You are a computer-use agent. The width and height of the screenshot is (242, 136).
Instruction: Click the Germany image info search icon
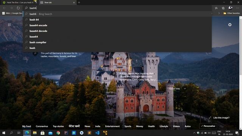35,53
